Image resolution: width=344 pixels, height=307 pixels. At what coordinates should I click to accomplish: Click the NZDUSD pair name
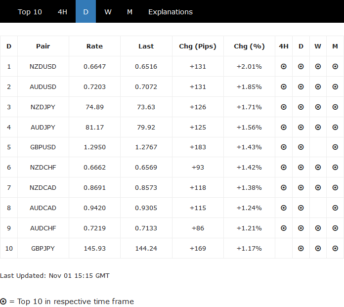[43, 66]
